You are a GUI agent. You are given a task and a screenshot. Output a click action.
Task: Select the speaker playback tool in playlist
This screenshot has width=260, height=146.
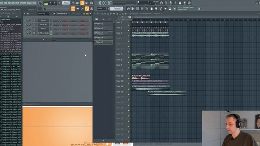126,14
